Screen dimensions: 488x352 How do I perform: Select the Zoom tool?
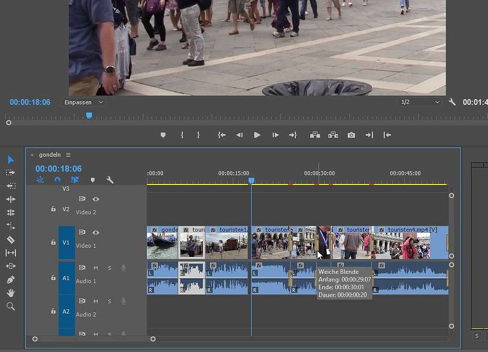10,306
